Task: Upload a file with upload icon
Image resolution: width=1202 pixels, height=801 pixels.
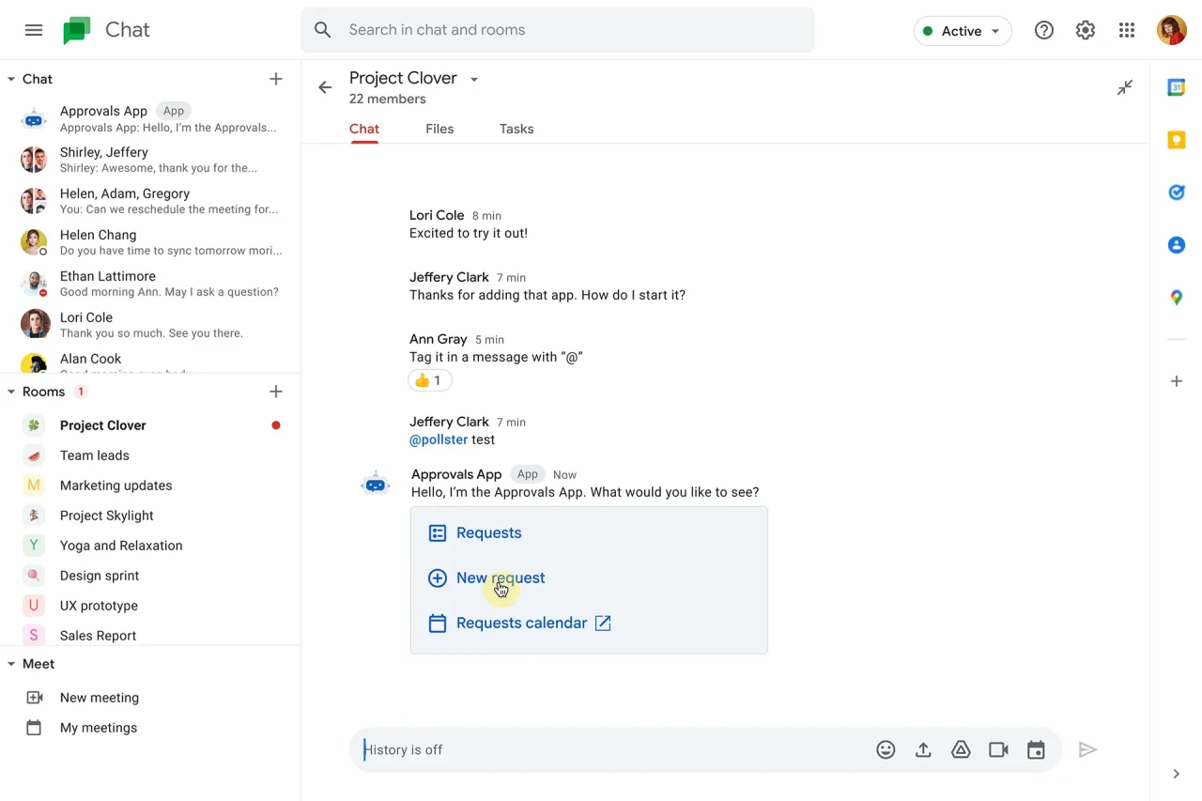Action: [923, 749]
